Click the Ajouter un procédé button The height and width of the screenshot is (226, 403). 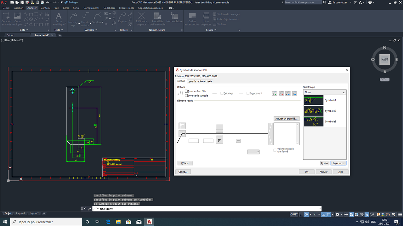click(287, 119)
